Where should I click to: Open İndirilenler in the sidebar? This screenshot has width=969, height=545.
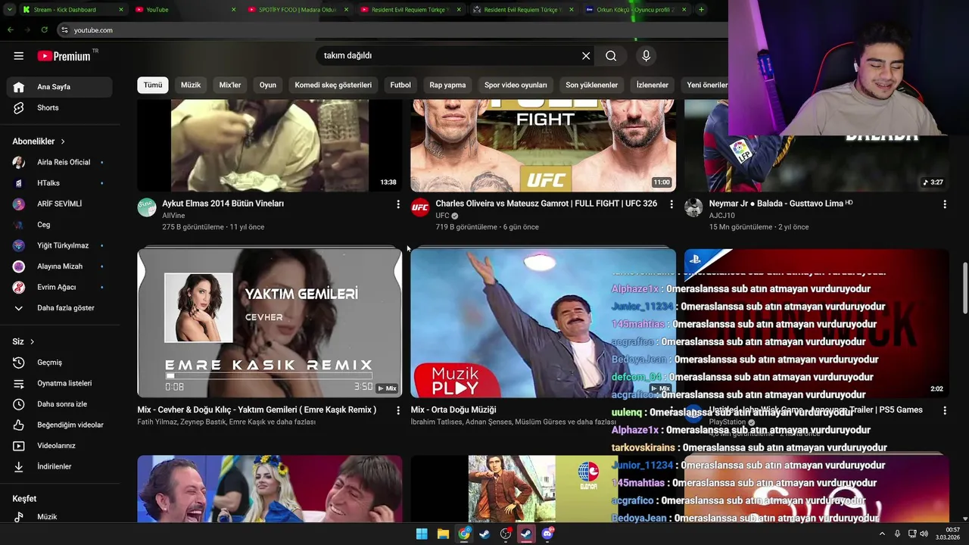tap(59, 466)
